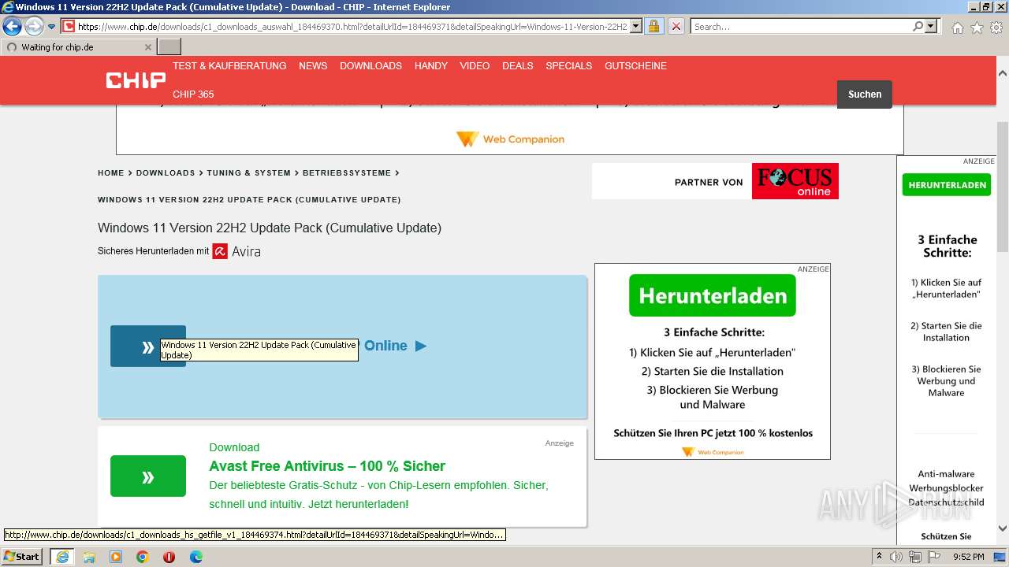The image size is (1009, 567).
Task: Click the blue download arrow button
Action: coord(148,346)
